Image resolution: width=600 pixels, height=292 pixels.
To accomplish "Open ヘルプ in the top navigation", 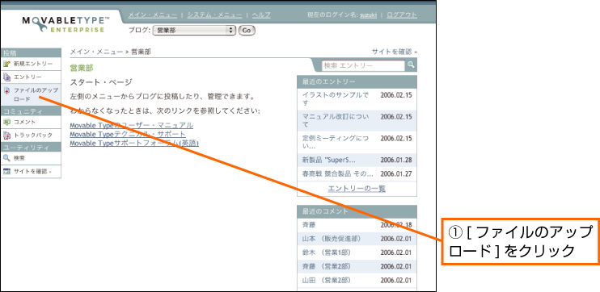I will (261, 15).
